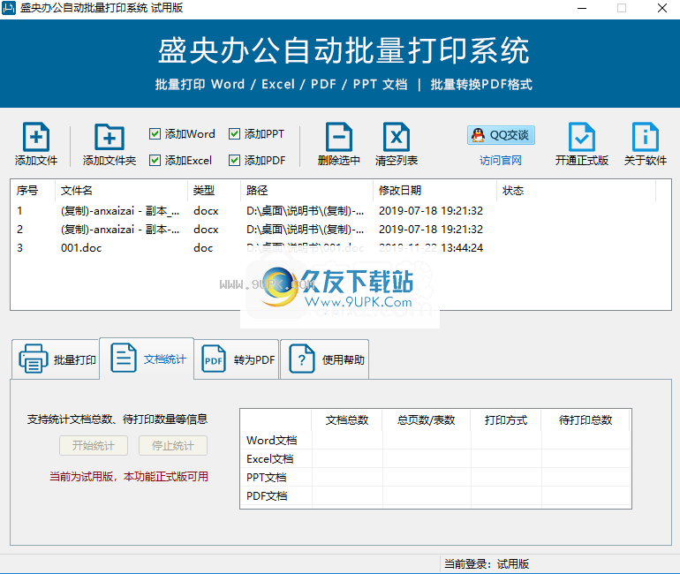Open the 使用帮助 tab
Image resolution: width=680 pixels, height=574 pixels.
pyautogui.click(x=325, y=359)
